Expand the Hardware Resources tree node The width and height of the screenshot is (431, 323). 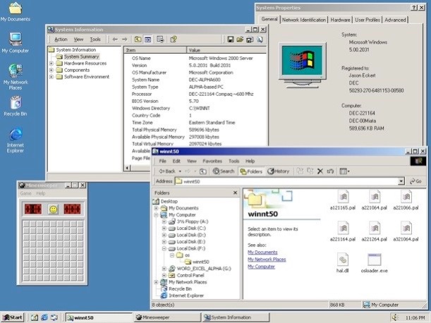coord(51,63)
